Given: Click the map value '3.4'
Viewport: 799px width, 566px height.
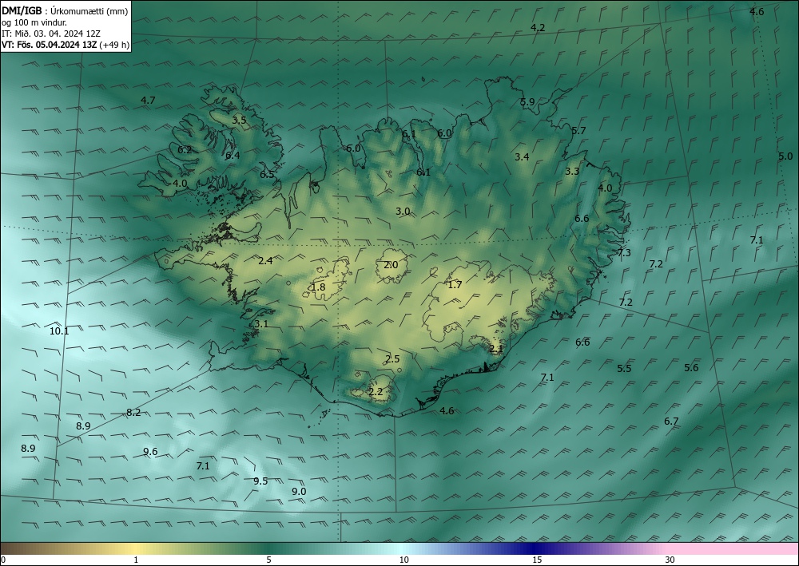Looking at the screenshot, I should [x=522, y=156].
